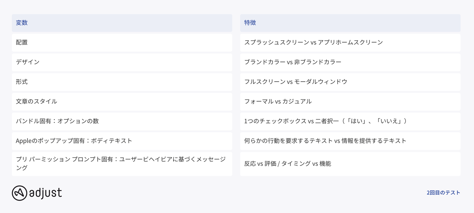Click the 形式 row cell
Viewport: 474px width, 213px height.
tap(122, 82)
